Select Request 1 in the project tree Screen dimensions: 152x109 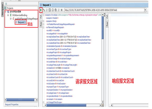coord(21,22)
